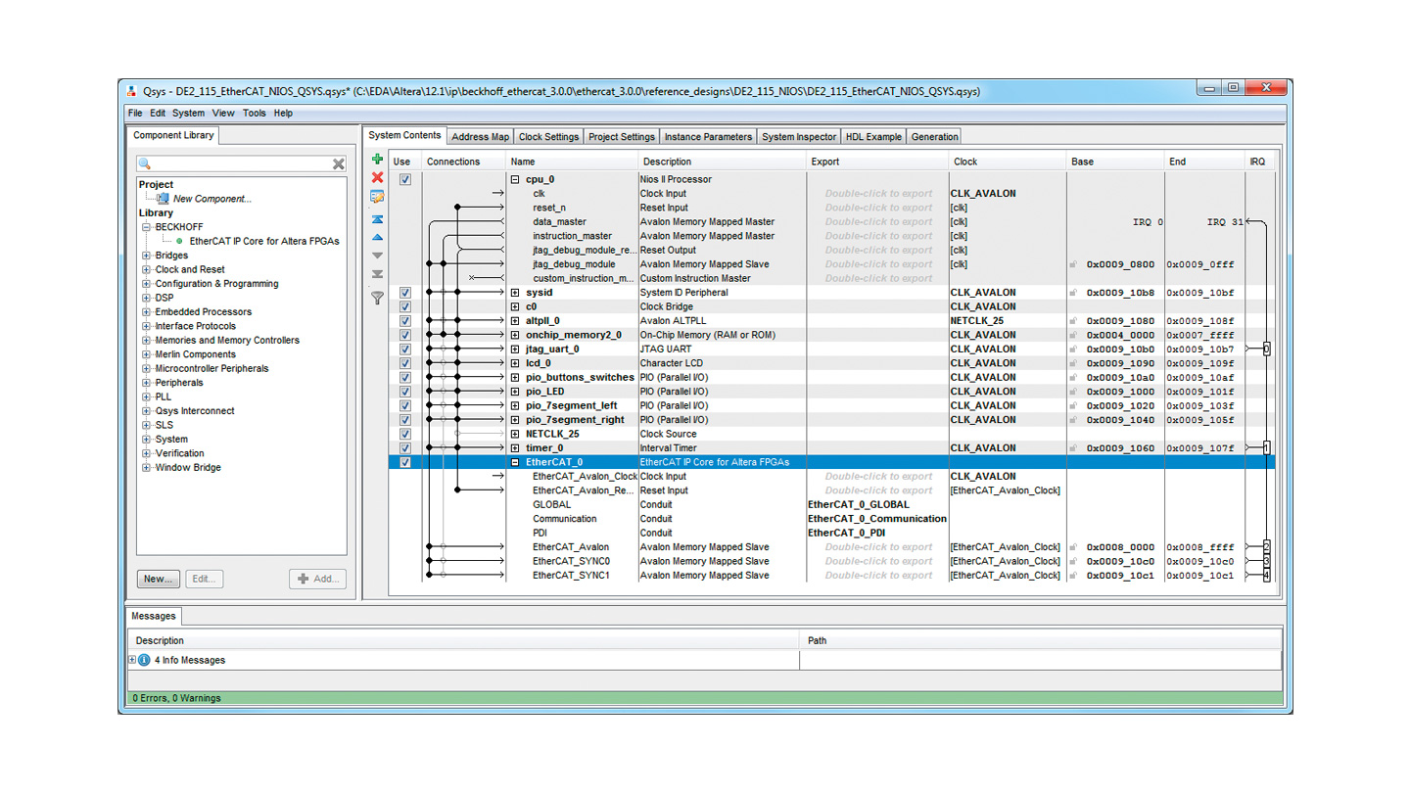1410x793 pixels.
Task: Toggle the Use checkbox for jtag_uart_0
Action: (x=405, y=350)
